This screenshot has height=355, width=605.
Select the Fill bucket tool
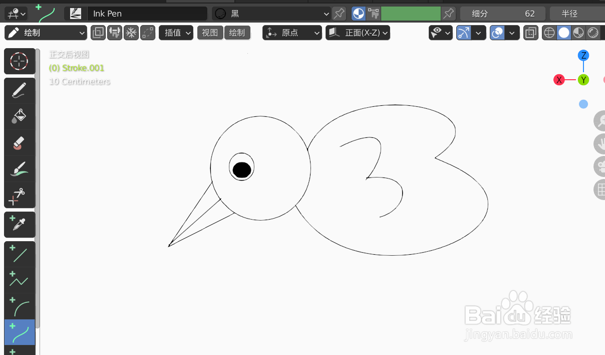(x=20, y=116)
